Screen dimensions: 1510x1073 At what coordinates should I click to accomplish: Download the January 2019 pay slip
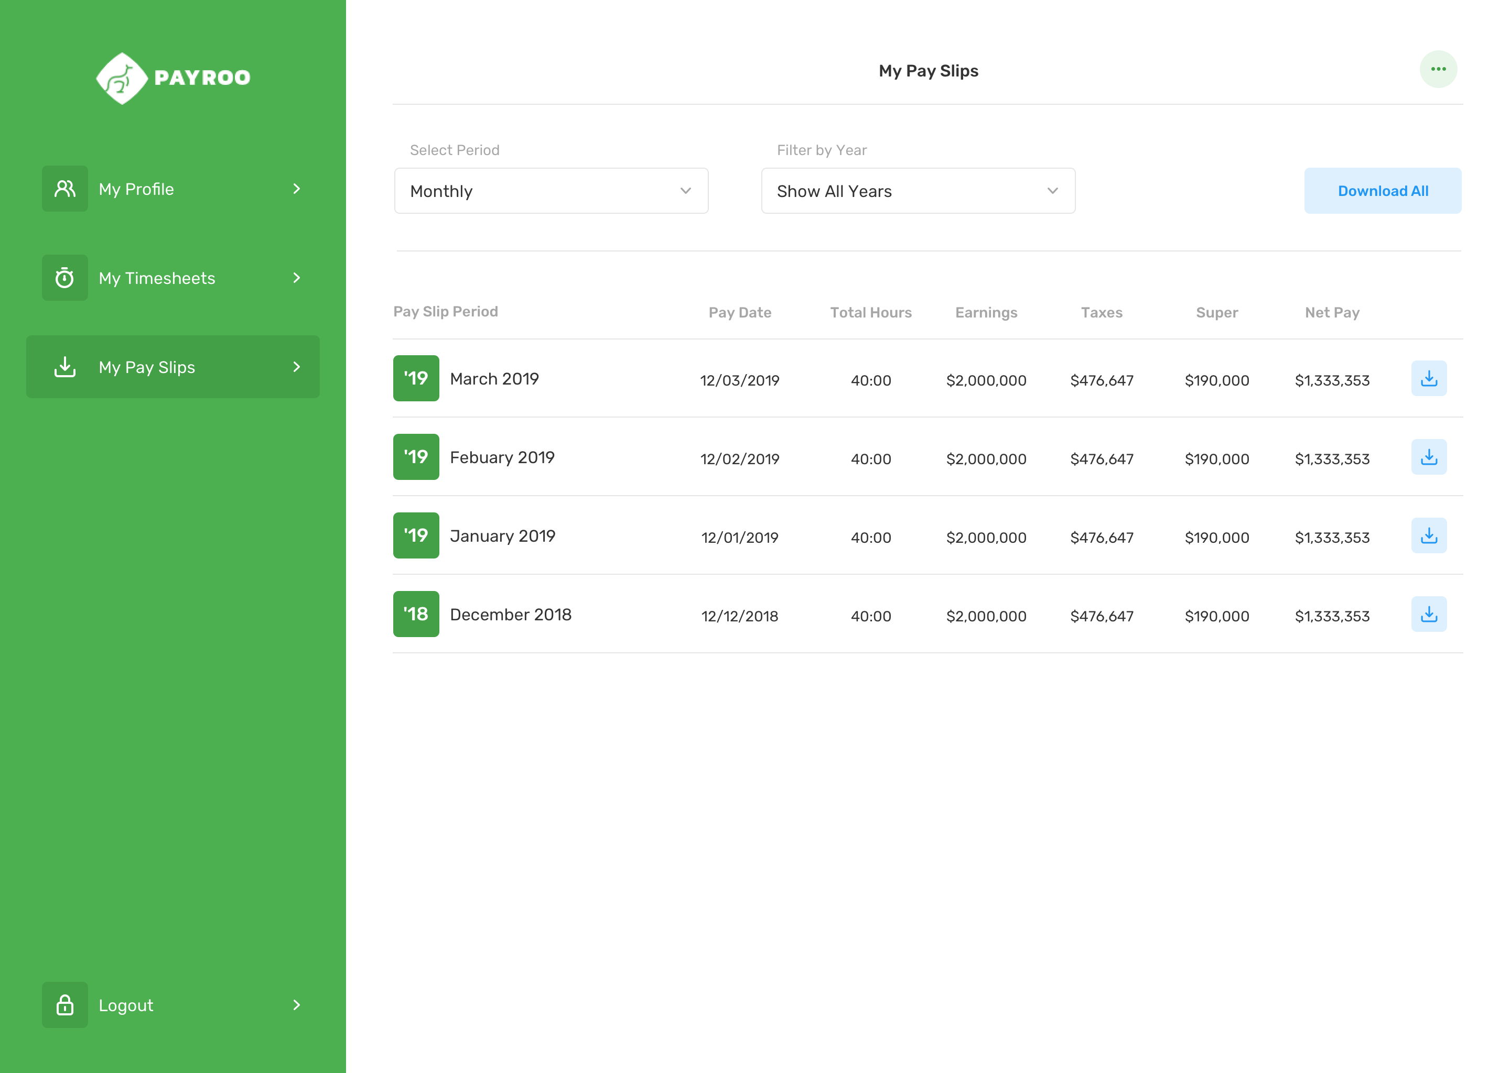1429,536
